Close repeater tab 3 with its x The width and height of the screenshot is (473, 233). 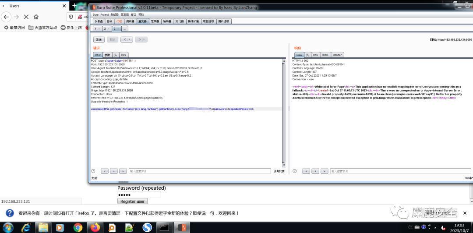[x=118, y=29]
